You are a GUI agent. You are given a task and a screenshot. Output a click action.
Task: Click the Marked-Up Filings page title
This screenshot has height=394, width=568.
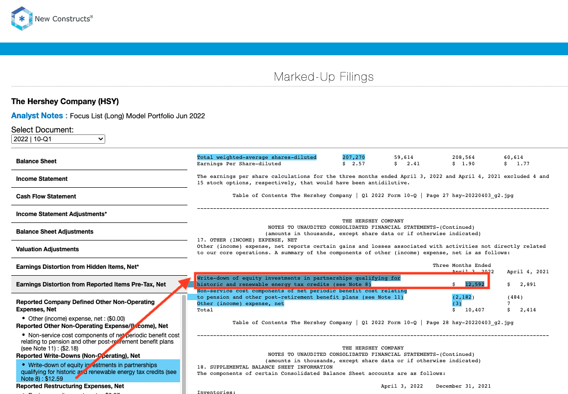[324, 77]
